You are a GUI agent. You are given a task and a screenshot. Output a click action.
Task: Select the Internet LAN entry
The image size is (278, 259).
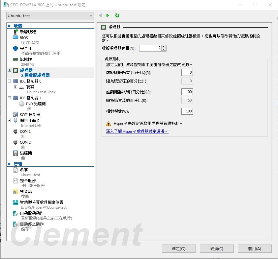pyautogui.click(x=31, y=126)
